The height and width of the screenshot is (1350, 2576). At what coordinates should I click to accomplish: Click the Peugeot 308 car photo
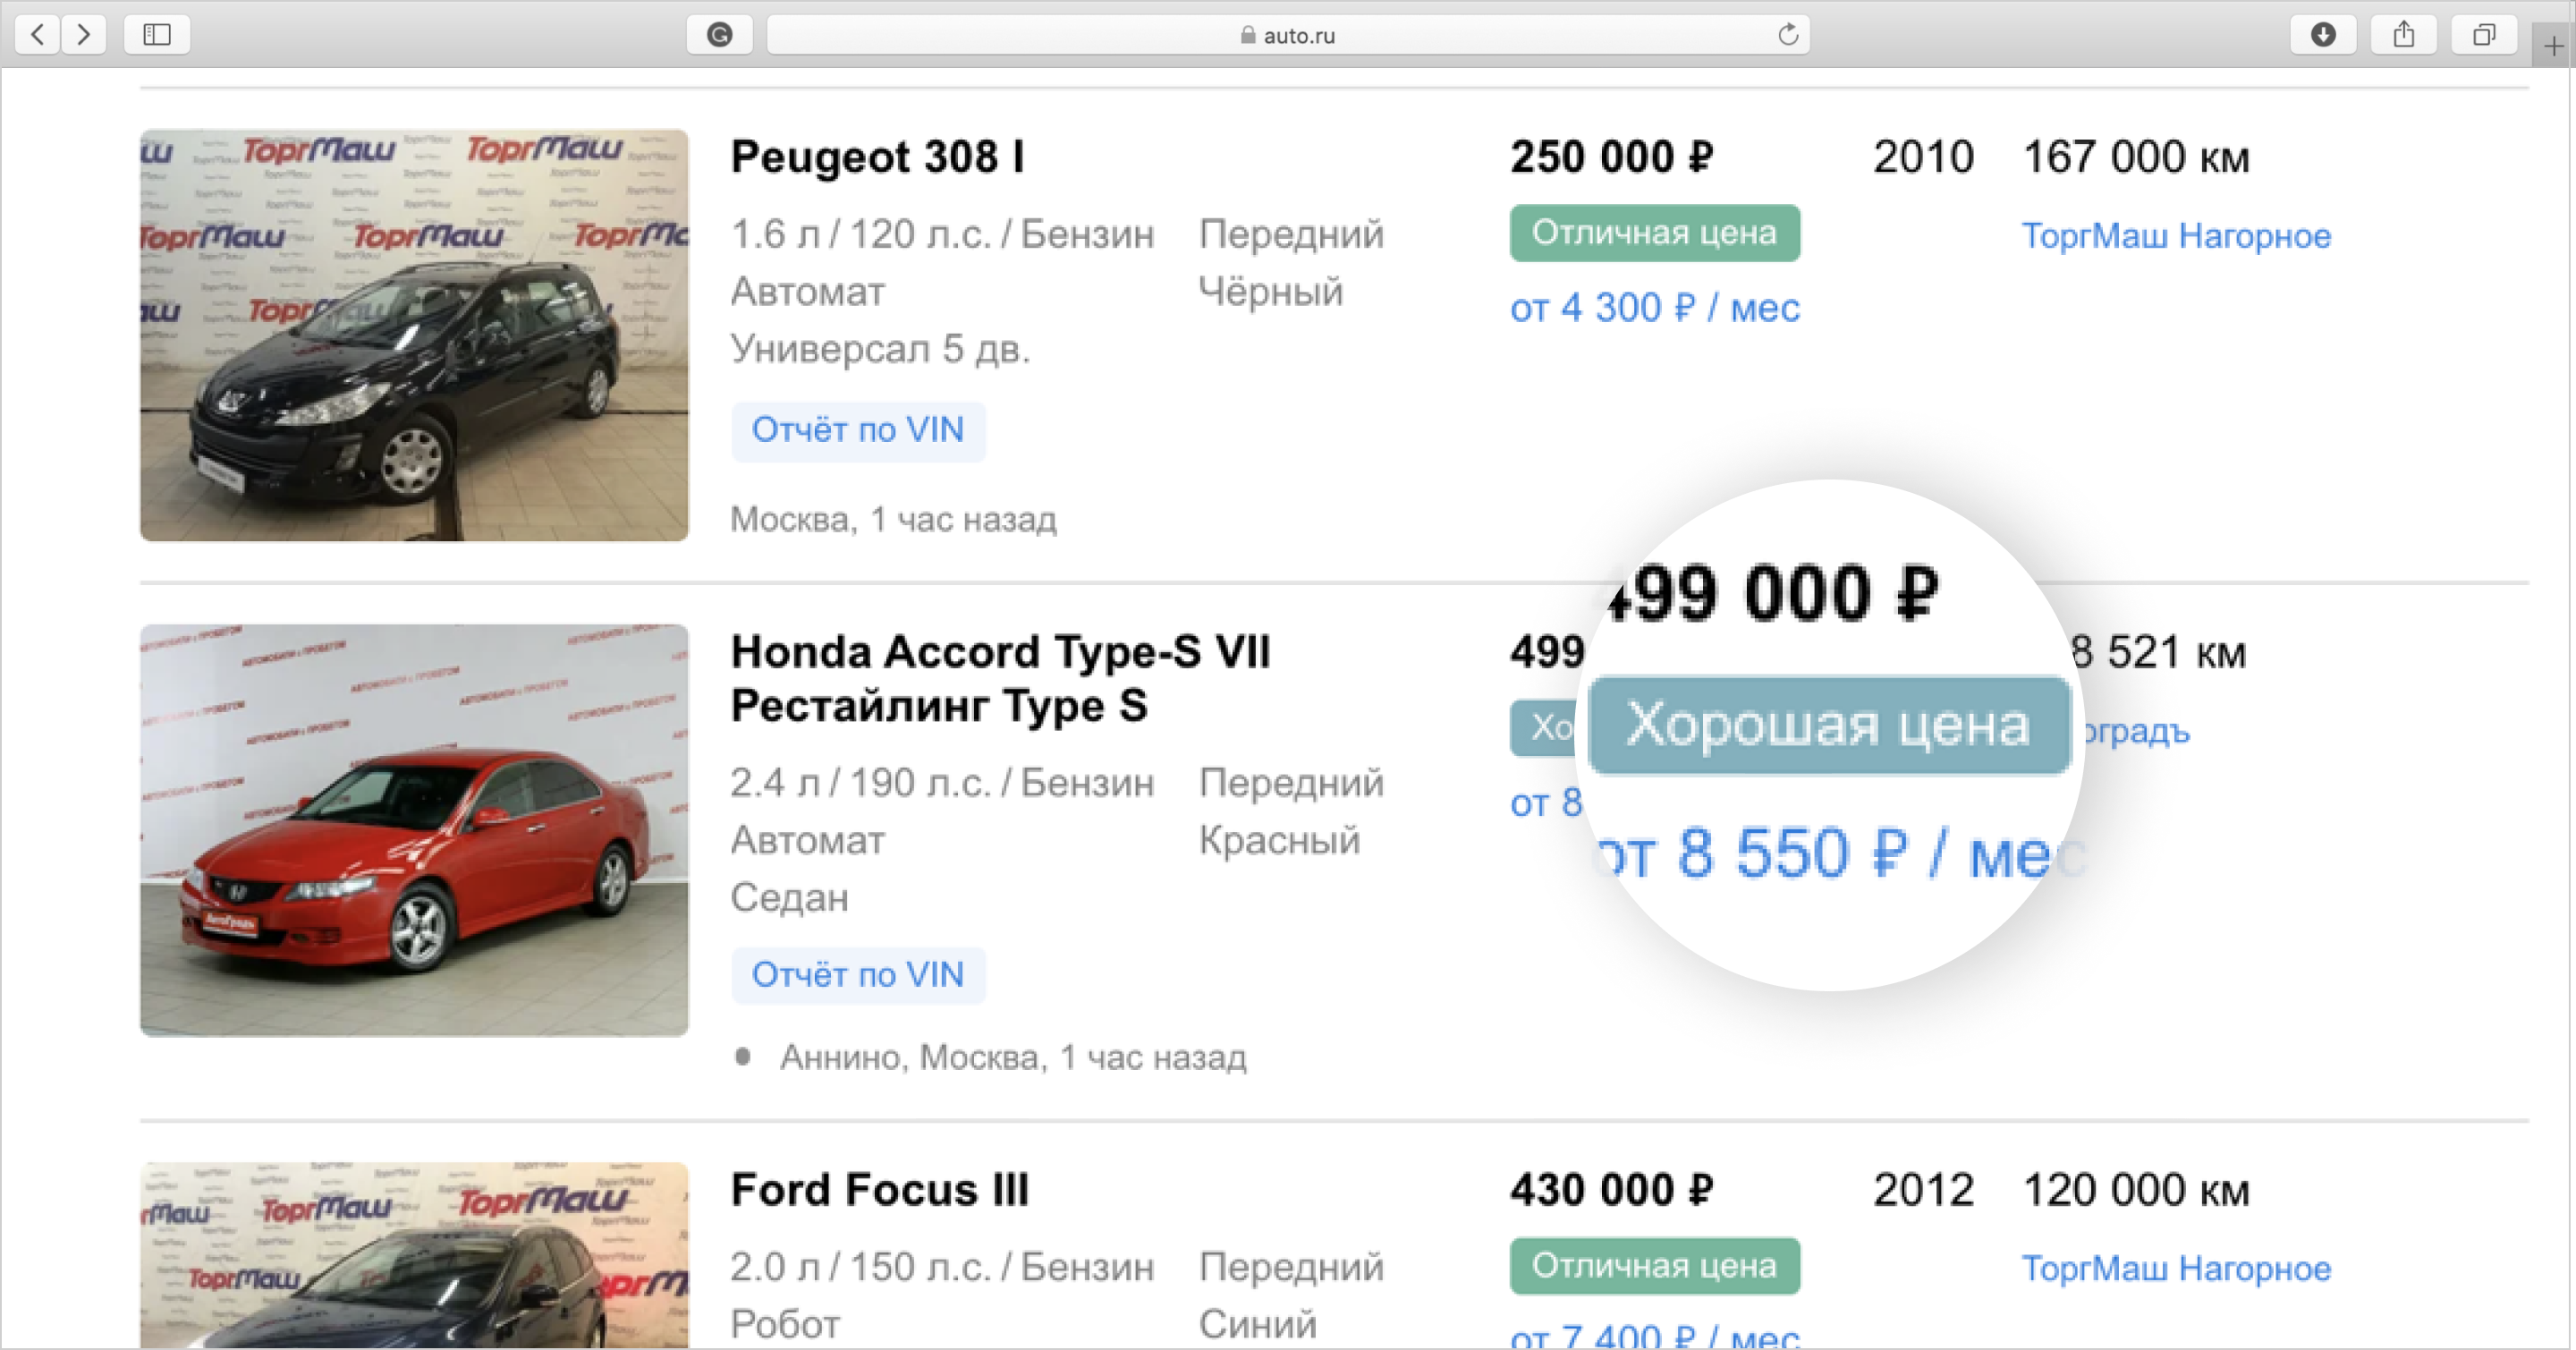click(414, 335)
